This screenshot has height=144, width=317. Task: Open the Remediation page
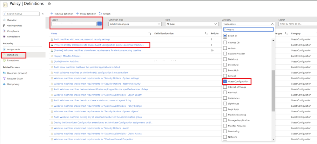tap(13, 37)
